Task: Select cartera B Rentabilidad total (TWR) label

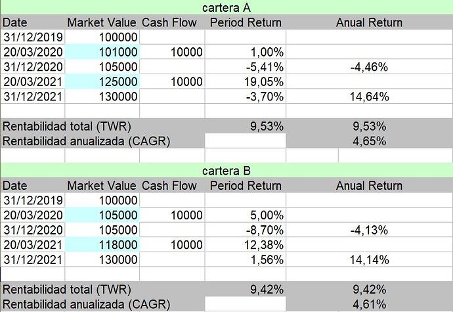Action: tap(67, 289)
